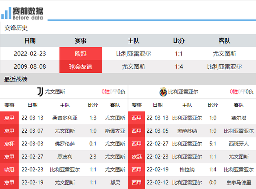This screenshot has width=256, height=189.
Task: Open the 奥萨苏纳 home team link
Action: [187, 131]
